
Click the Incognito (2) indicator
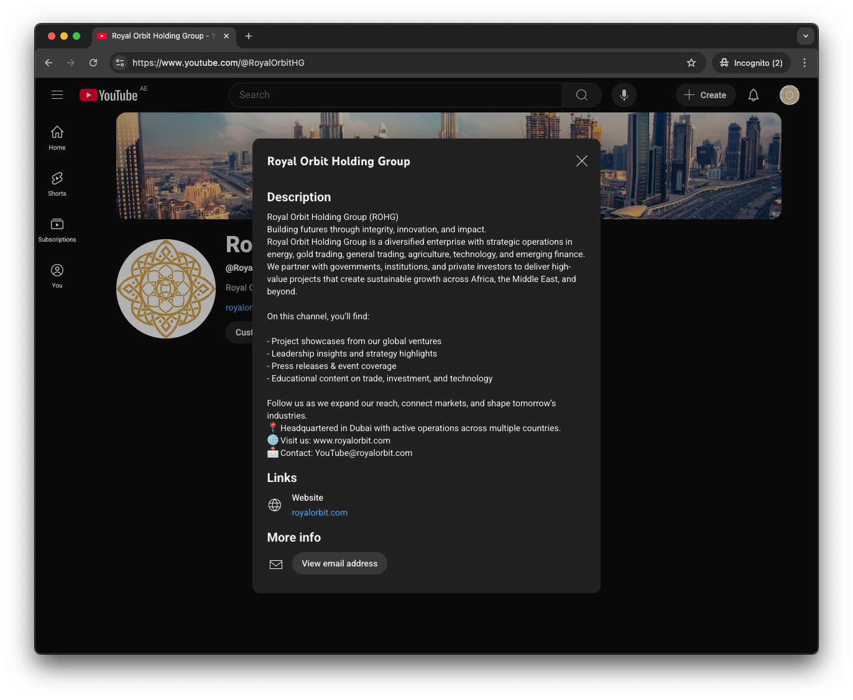coord(751,63)
